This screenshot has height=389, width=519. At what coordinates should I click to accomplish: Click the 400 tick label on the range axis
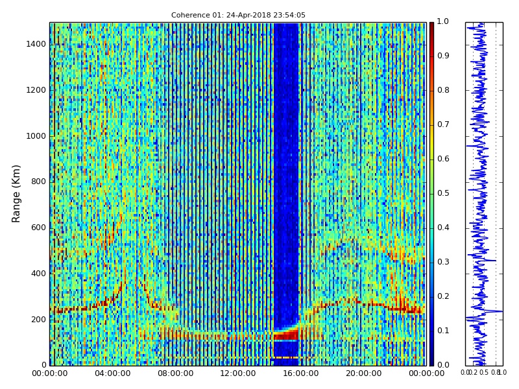point(38,274)
